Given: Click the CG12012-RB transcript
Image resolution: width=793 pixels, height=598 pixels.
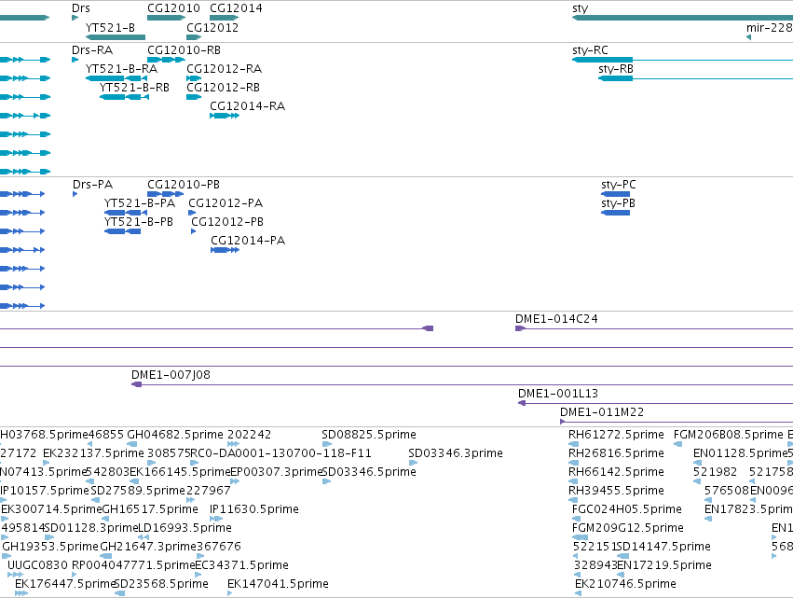Looking at the screenshot, I should coord(194,97).
